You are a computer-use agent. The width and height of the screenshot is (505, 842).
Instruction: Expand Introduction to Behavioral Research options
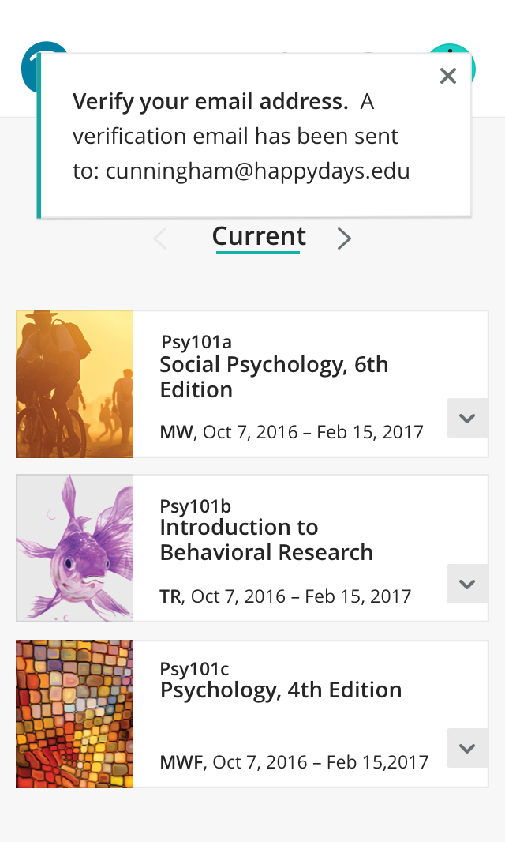coord(467,584)
